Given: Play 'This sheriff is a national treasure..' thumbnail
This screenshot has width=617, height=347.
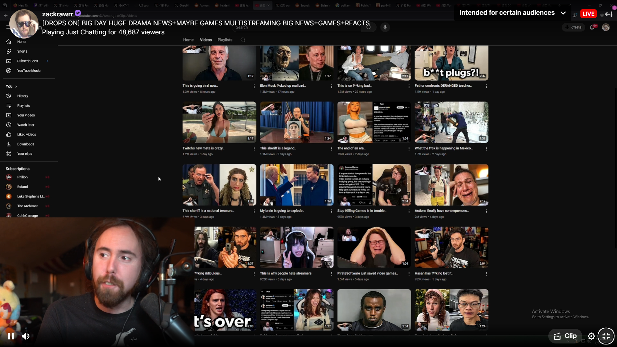Looking at the screenshot, I should click(219, 185).
